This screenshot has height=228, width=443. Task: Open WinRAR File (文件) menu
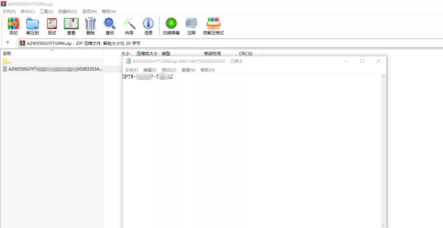click(9, 11)
